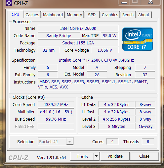Screen dimensions: 164x168
Task: Click the bus speed value 99.76 MHz
Action: (56, 119)
